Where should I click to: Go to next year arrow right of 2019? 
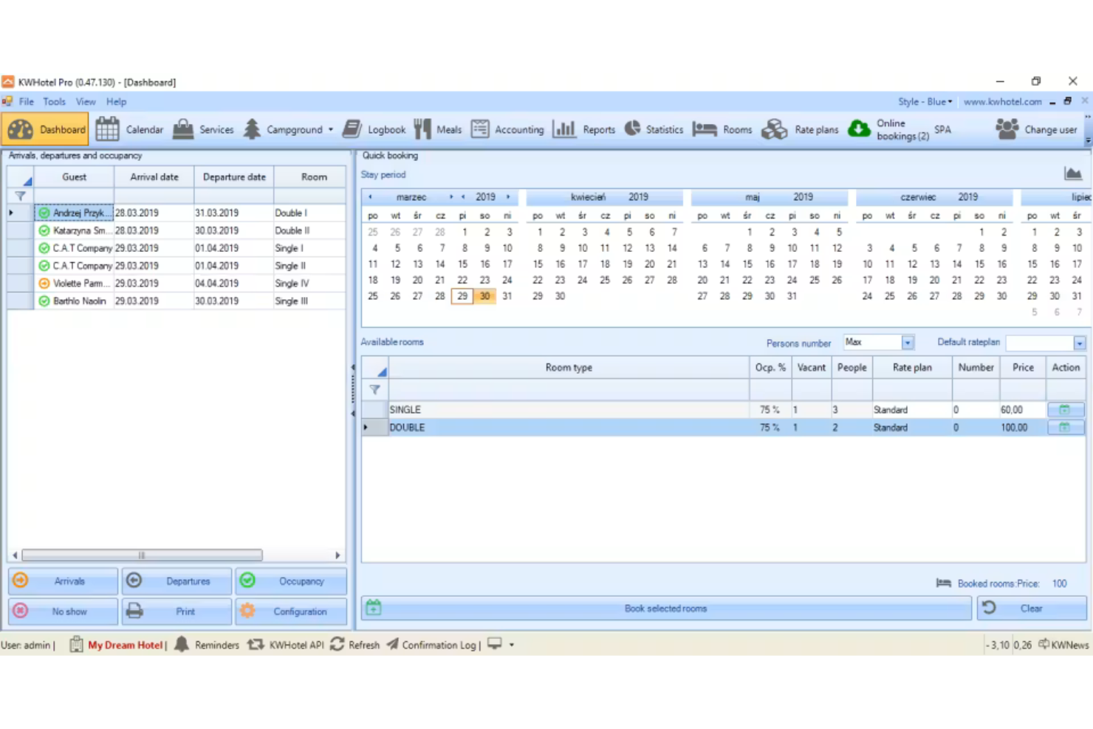(508, 197)
